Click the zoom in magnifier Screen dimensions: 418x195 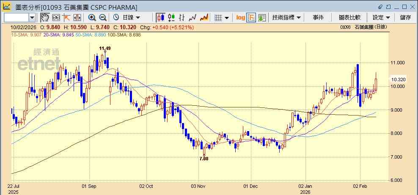point(92,18)
